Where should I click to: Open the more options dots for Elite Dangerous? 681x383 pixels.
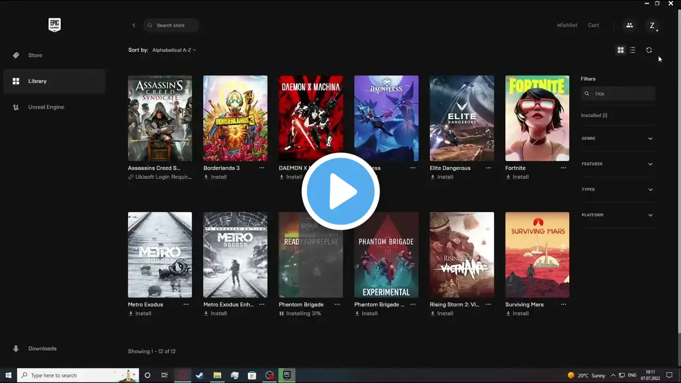point(488,168)
